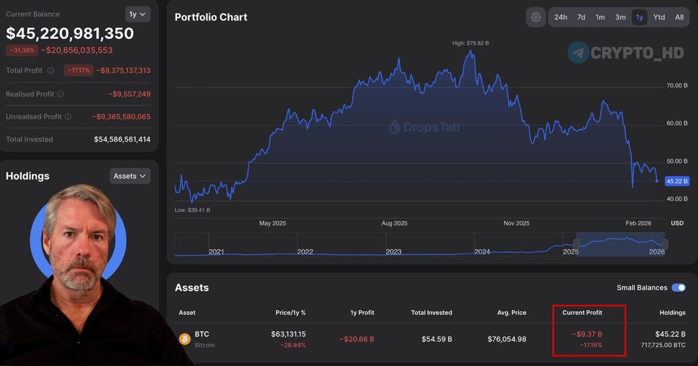Show All time chart range
The height and width of the screenshot is (366, 698).
pos(679,17)
